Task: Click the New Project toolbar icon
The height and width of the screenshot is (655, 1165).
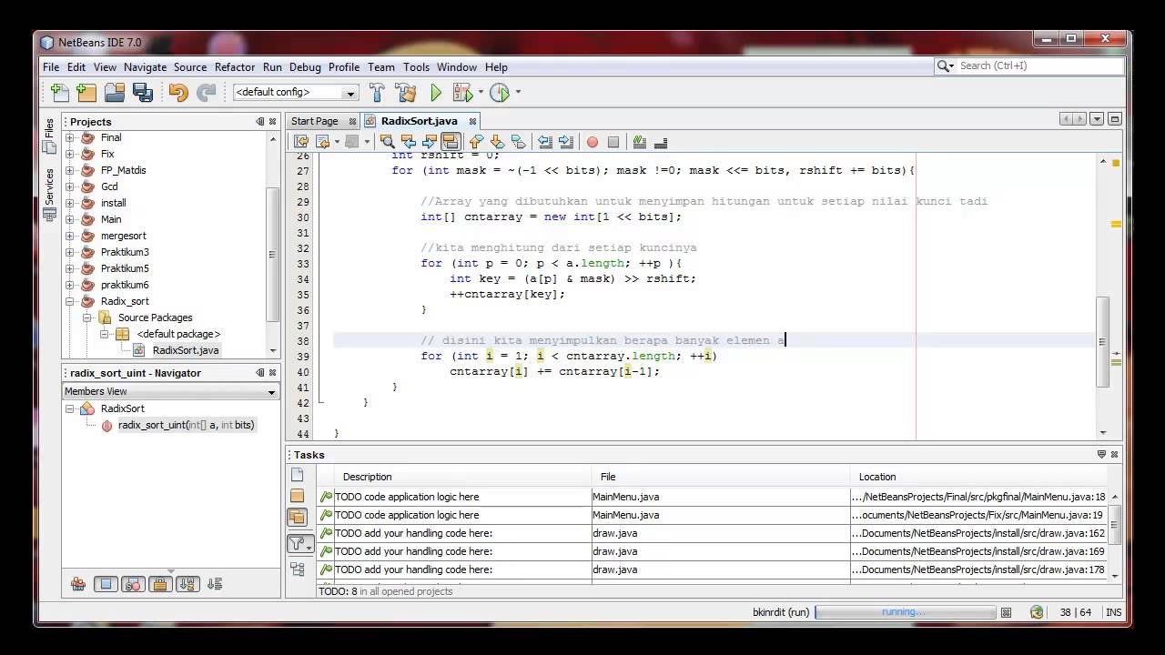Action: pyautogui.click(x=86, y=92)
